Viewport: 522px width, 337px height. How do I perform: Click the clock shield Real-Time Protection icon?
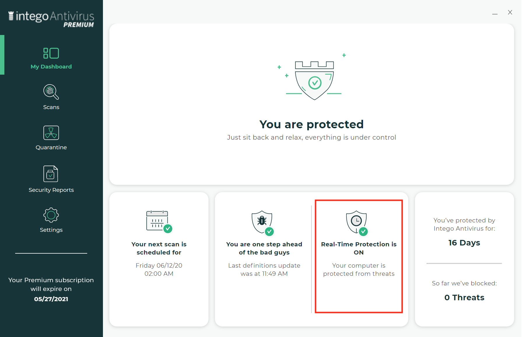tap(357, 223)
